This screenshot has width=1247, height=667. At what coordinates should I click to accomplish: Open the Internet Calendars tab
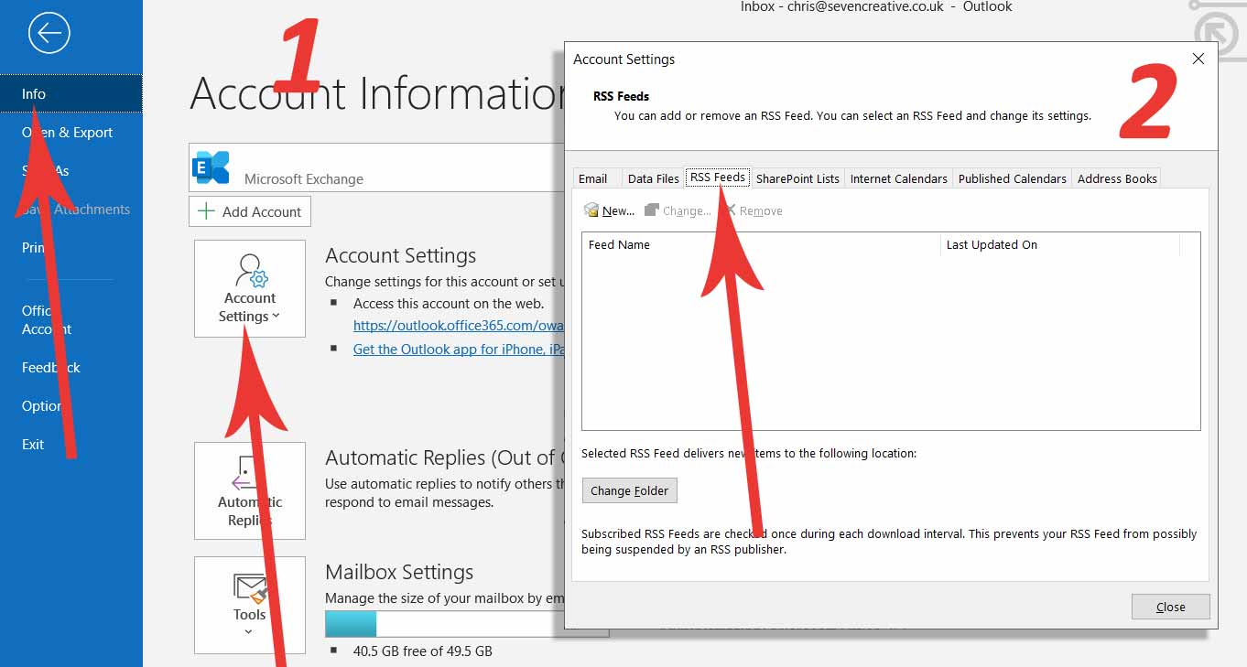tap(899, 178)
